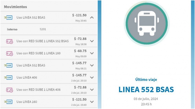Image resolution: width=195 pixels, height=109 pixels.
Task: Expand the LINEA 552 BSAS 08:21 movement
Action: [92, 65]
